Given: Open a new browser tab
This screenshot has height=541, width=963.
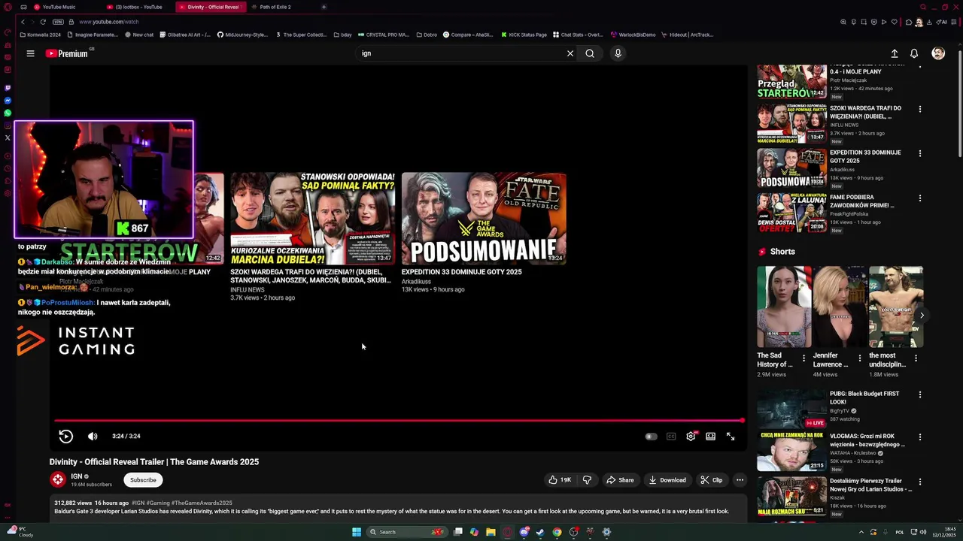Looking at the screenshot, I should coord(324,7).
